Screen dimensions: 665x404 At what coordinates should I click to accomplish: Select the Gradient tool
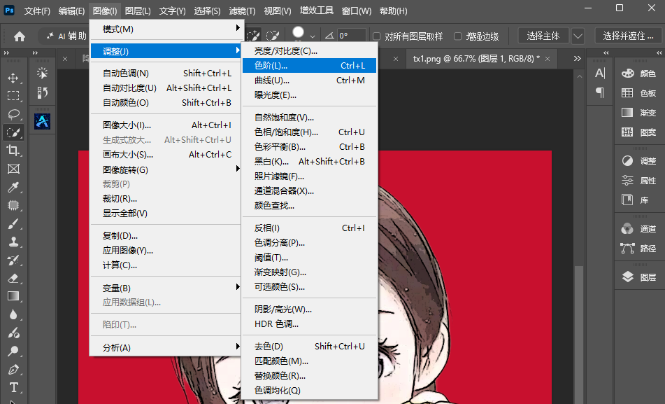[x=13, y=296]
